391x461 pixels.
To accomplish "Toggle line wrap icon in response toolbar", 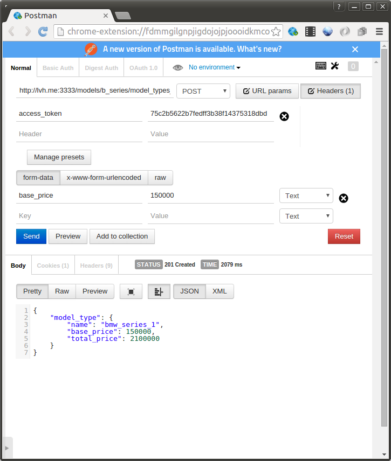I will [159, 291].
